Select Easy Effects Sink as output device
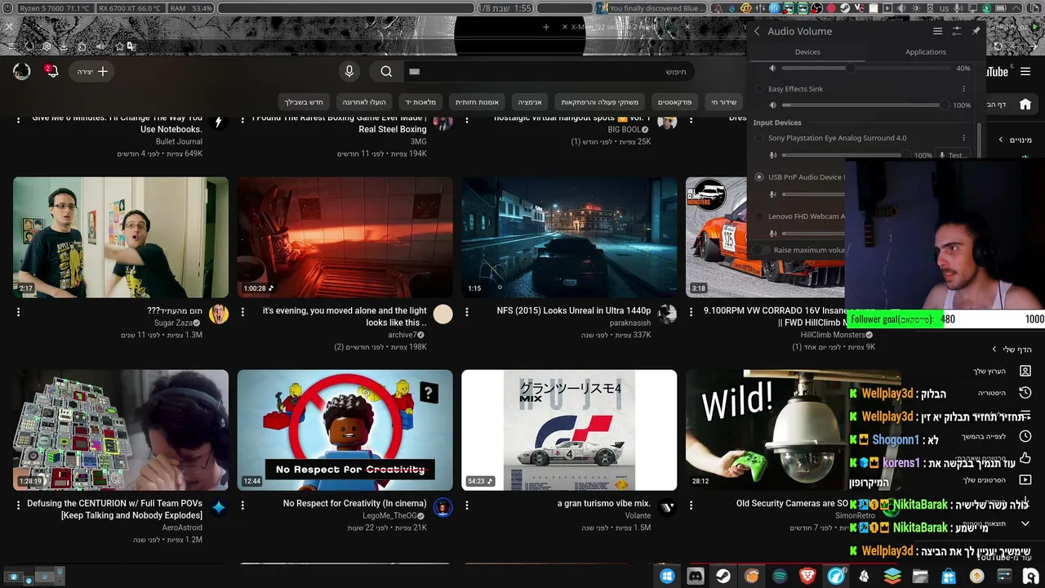Viewport: 1045px width, 588px height. pyautogui.click(x=760, y=89)
